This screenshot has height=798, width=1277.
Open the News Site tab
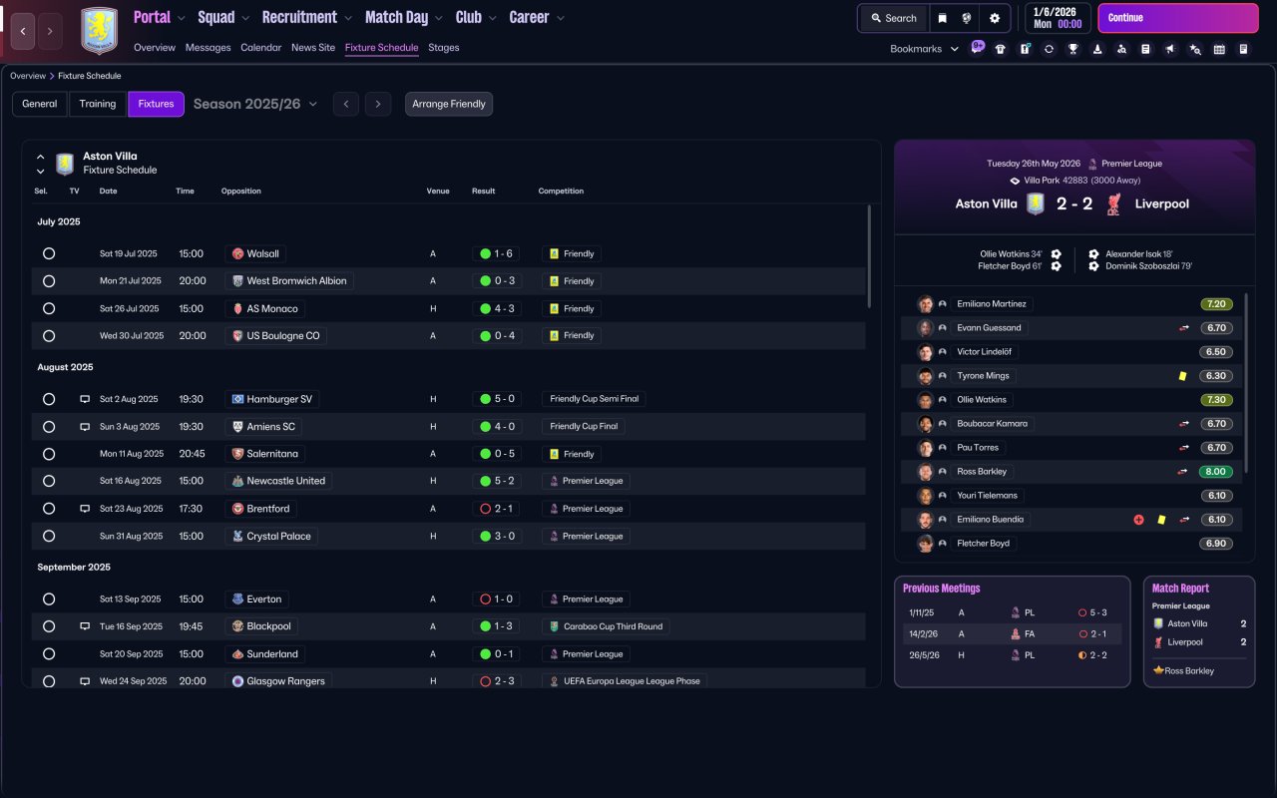(313, 48)
